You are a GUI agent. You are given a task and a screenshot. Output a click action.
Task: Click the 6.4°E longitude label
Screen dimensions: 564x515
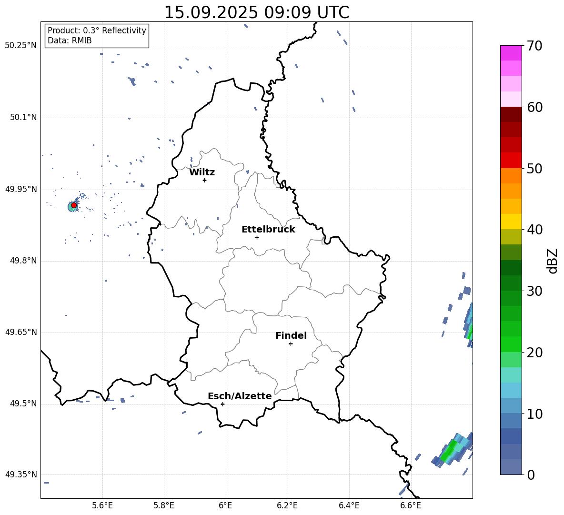pos(349,505)
